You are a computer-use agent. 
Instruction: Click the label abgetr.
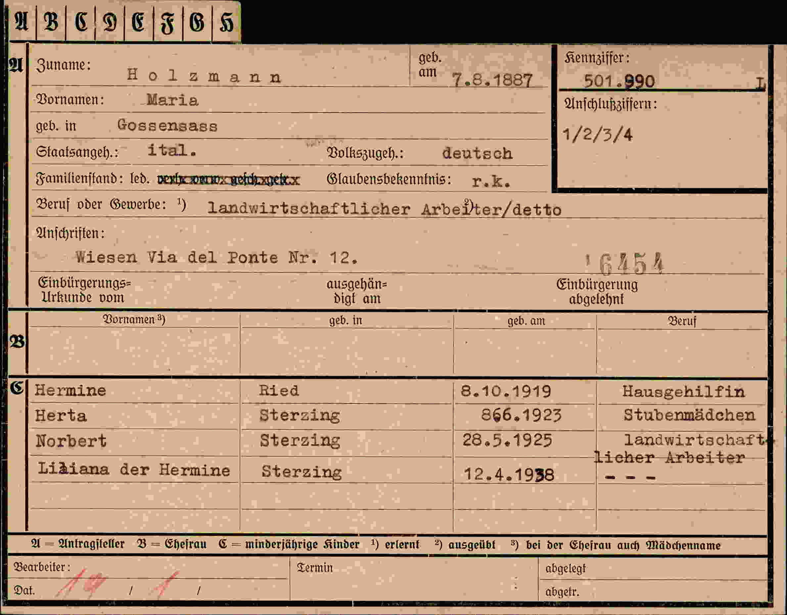(562, 592)
